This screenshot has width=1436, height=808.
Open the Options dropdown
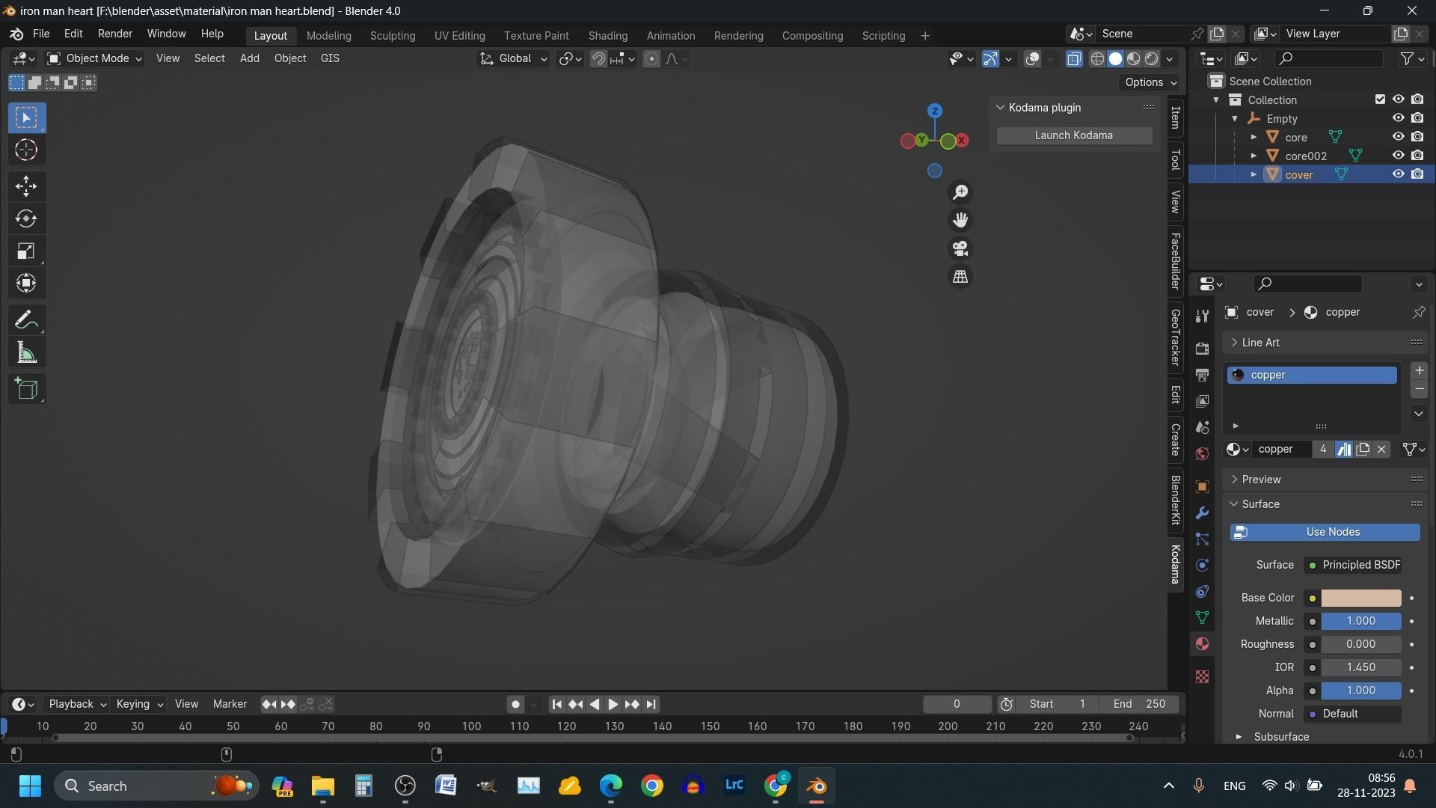[1150, 82]
